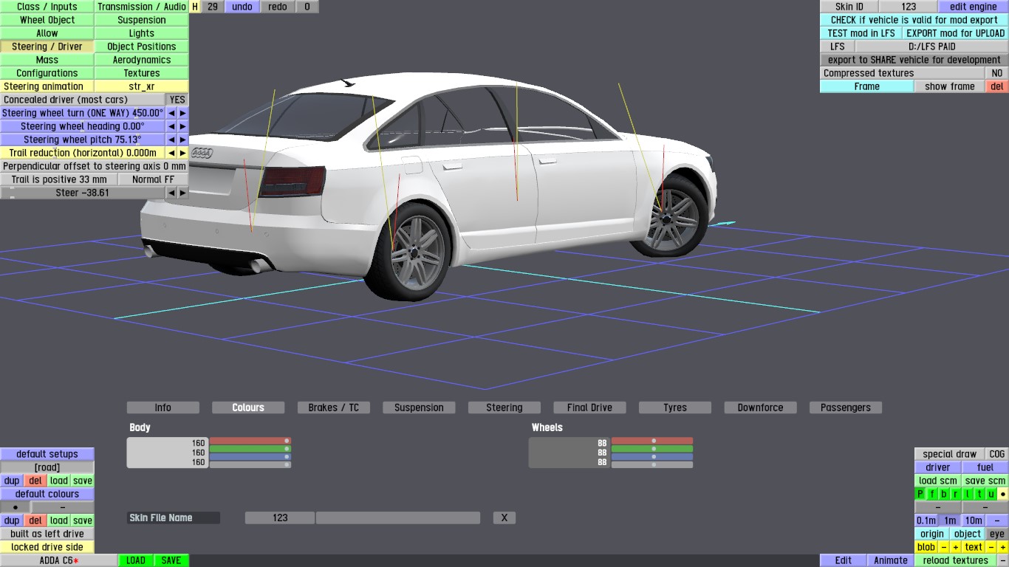Image resolution: width=1009 pixels, height=567 pixels.
Task: Click the minus button next to blob
Action: click(x=944, y=547)
